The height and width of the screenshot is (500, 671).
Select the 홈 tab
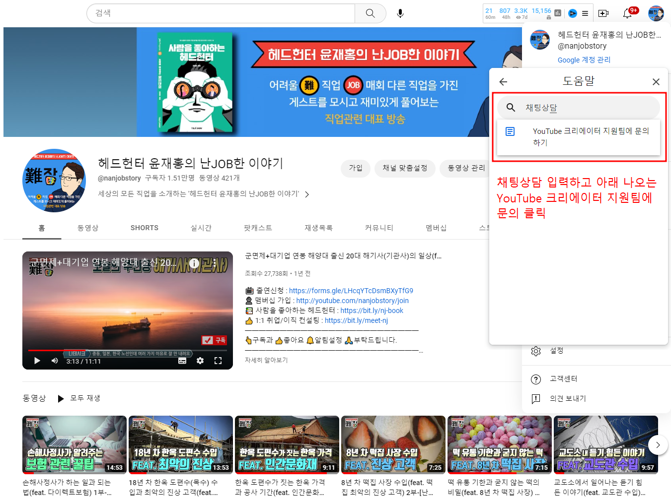(x=42, y=228)
